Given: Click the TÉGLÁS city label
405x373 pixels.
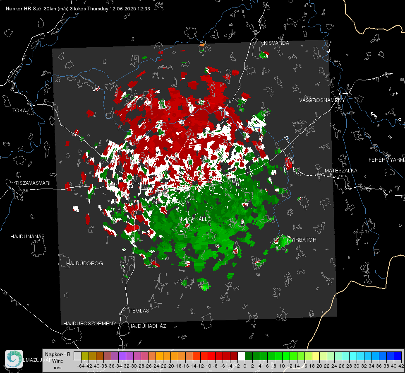Looking at the screenshot, I should coord(139,311).
